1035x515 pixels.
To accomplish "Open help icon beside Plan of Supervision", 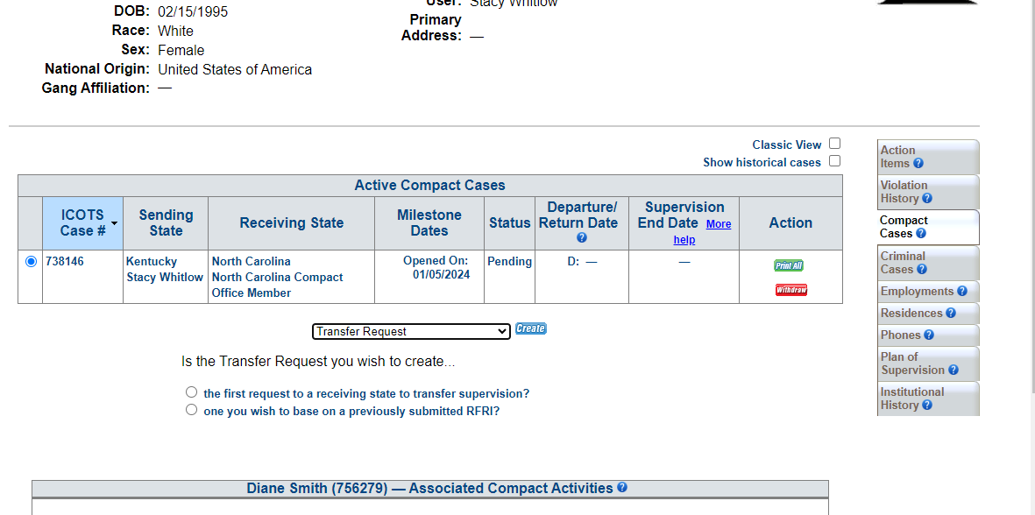I will (x=953, y=370).
